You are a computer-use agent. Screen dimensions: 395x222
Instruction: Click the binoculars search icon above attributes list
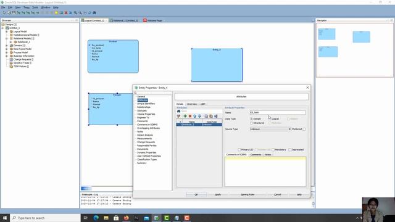[x=178, y=111]
